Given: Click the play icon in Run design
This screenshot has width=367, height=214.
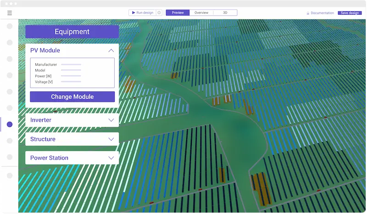Looking at the screenshot, I should coord(133,12).
